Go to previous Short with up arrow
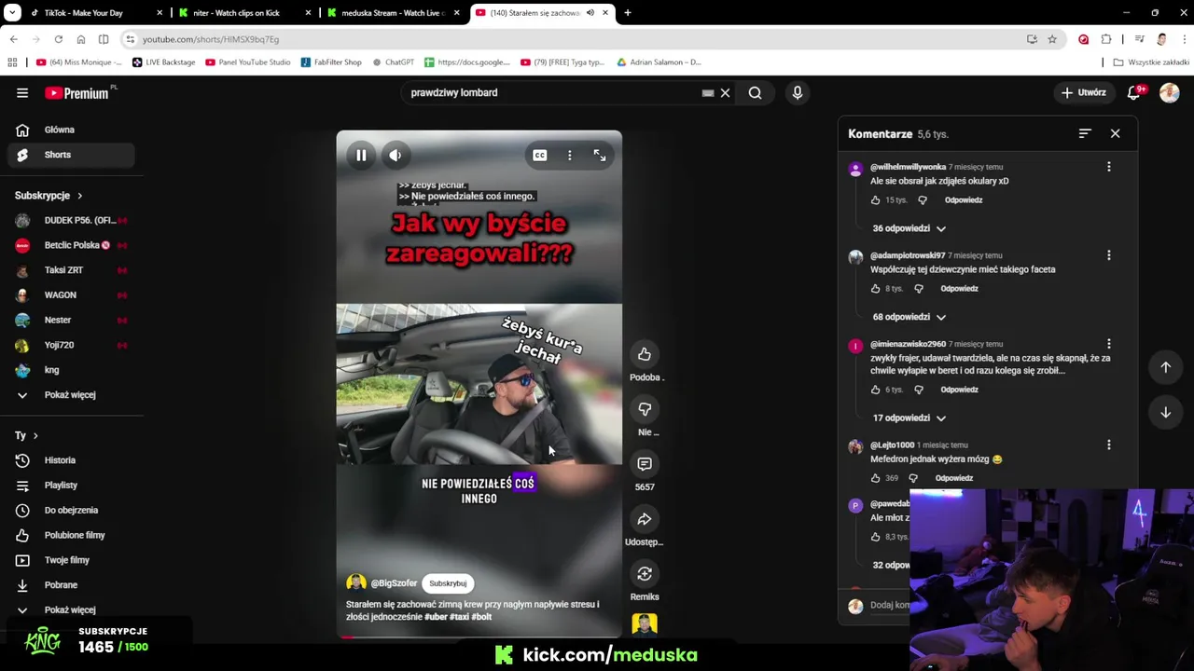The image size is (1194, 671). coord(1165,367)
